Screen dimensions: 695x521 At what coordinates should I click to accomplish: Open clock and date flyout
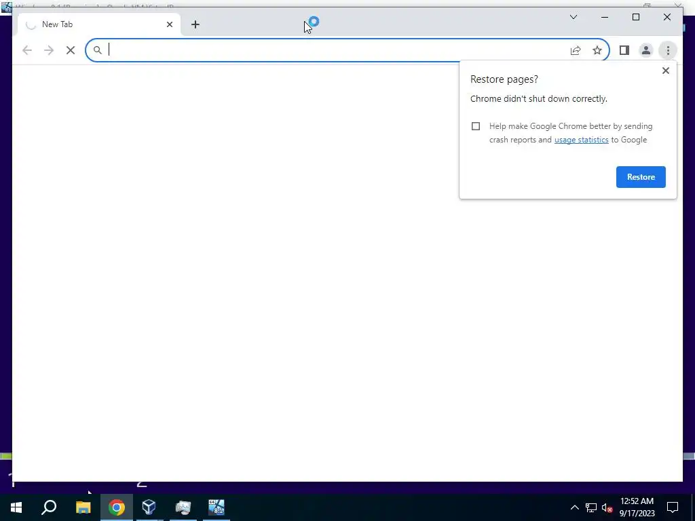[x=637, y=507]
